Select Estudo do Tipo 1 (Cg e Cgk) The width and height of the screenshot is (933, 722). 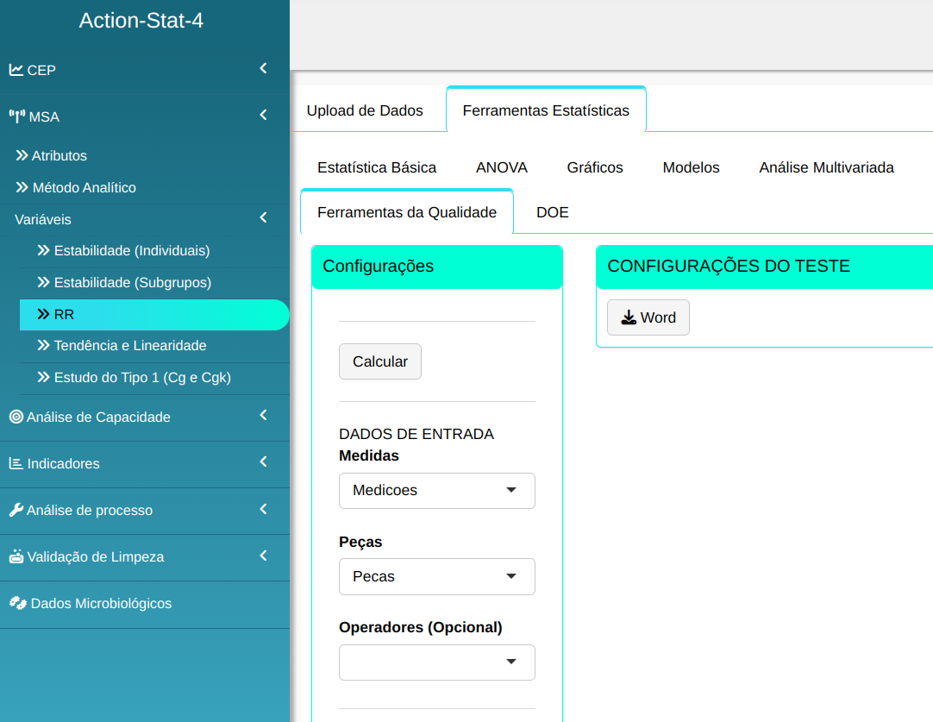142,377
